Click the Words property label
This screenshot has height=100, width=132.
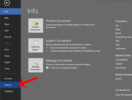(x=118, y=33)
